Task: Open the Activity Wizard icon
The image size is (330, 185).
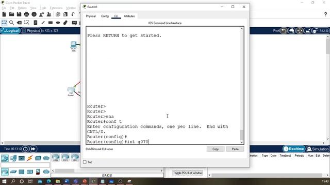Action: (x=41, y=14)
